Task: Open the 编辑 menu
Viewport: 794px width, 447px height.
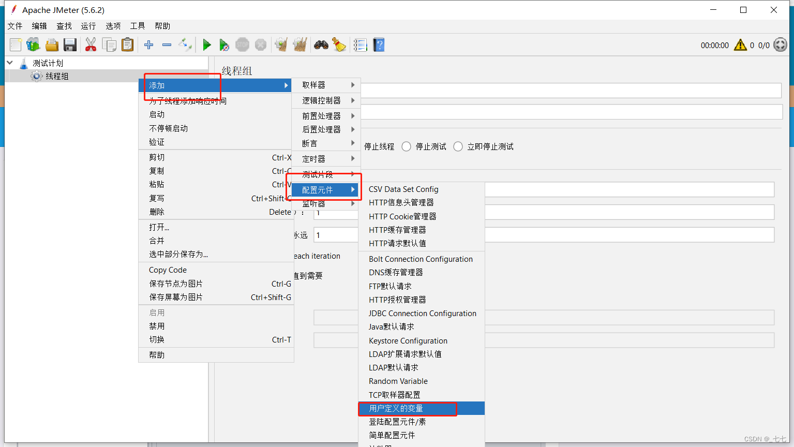Action: click(x=39, y=26)
